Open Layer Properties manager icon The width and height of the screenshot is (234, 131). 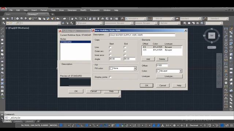coord(4,23)
